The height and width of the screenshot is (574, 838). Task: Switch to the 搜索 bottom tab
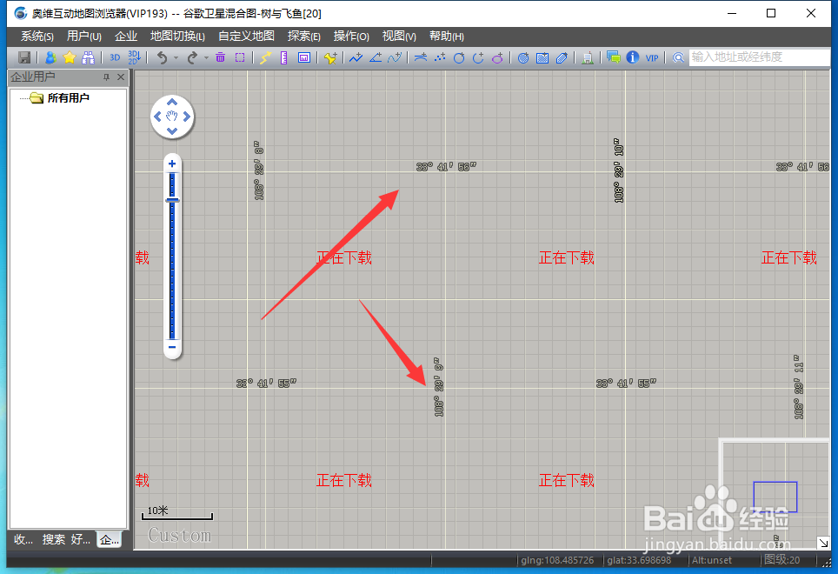click(x=53, y=540)
